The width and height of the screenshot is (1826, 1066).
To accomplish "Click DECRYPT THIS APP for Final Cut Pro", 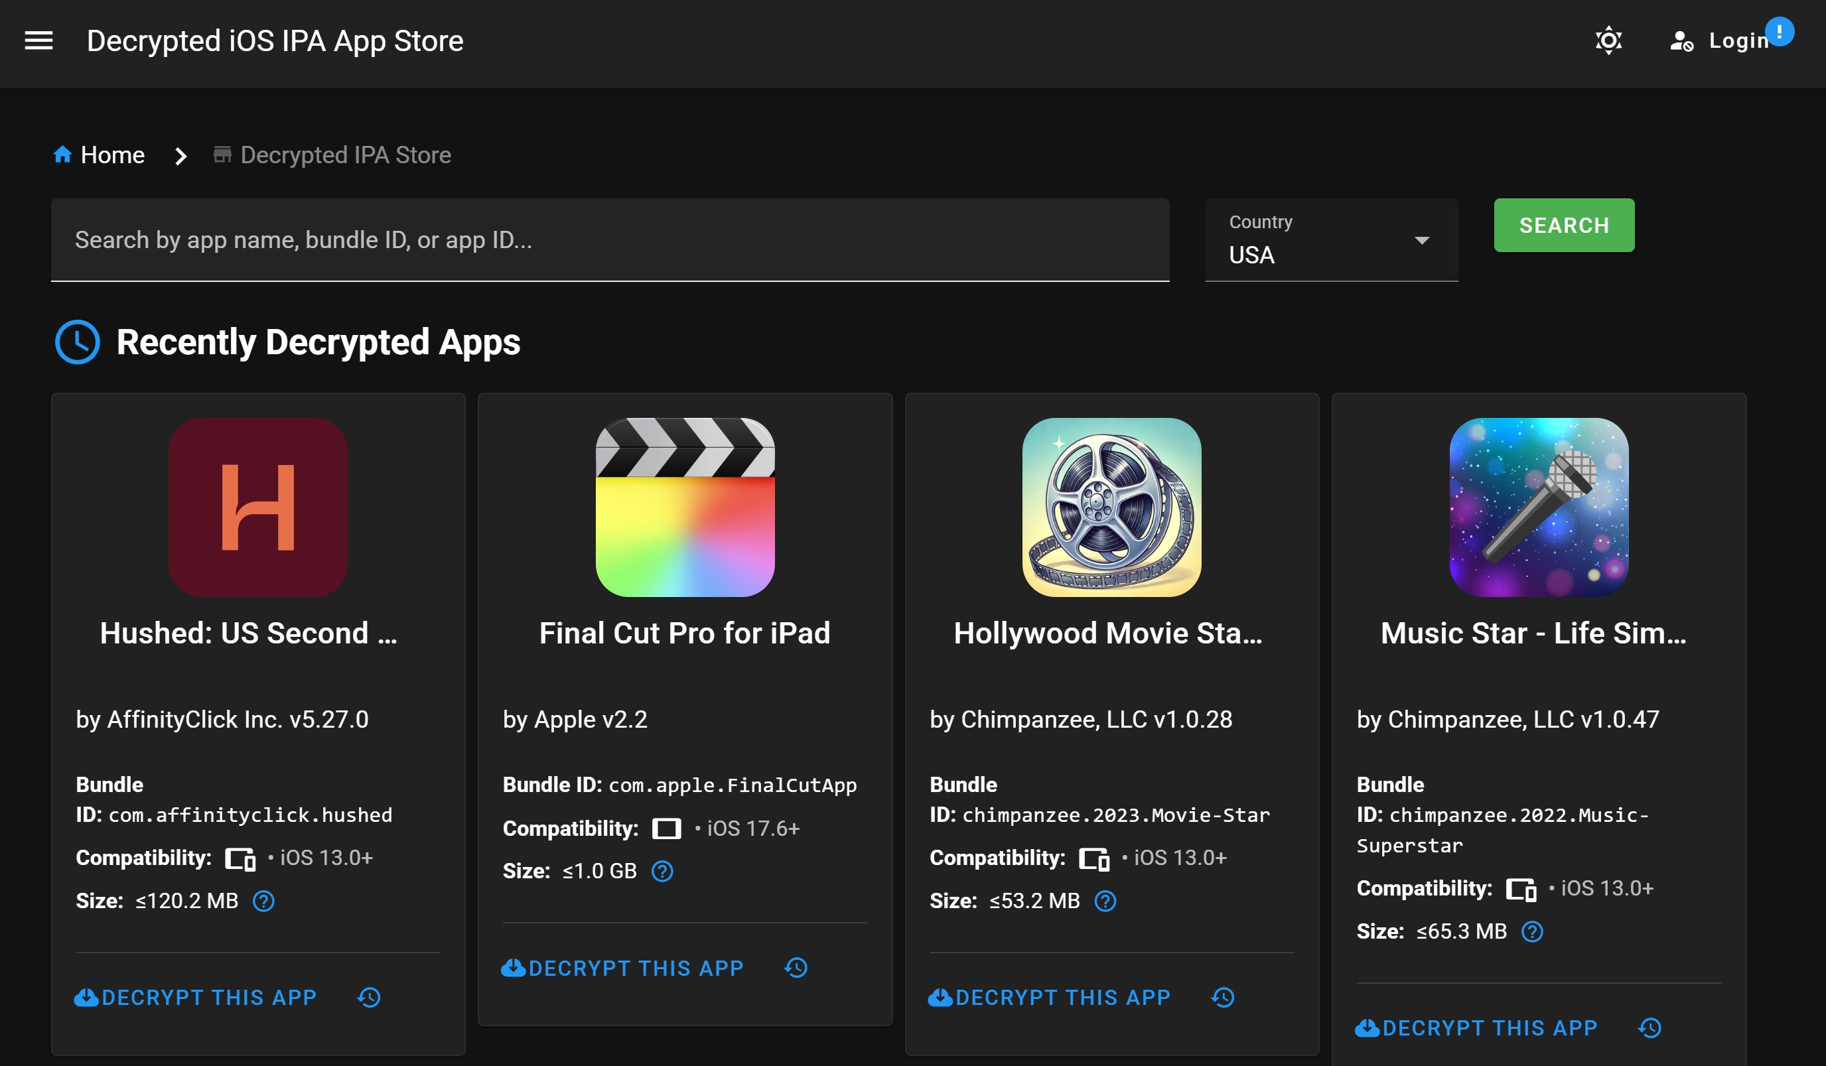I will pyautogui.click(x=622, y=968).
